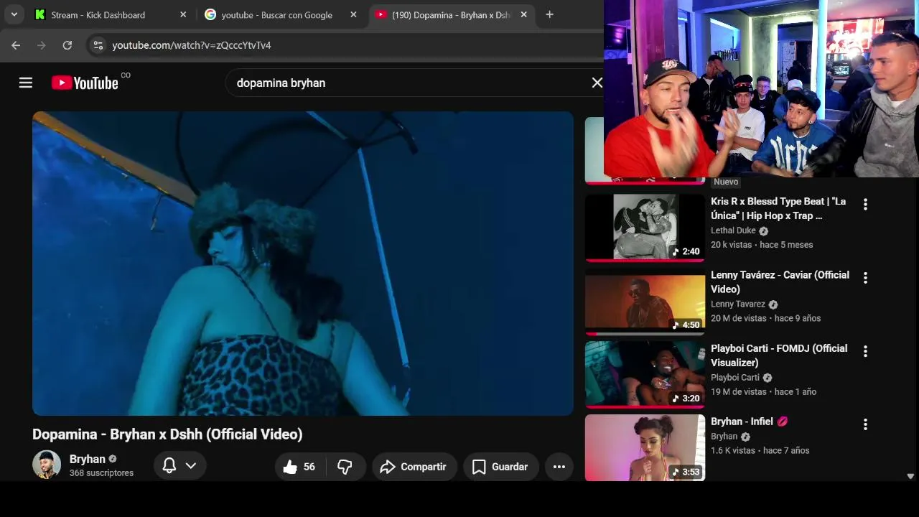This screenshot has height=517, width=919.
Task: Open options menu for Bryhan Infiel
Action: 865,424
